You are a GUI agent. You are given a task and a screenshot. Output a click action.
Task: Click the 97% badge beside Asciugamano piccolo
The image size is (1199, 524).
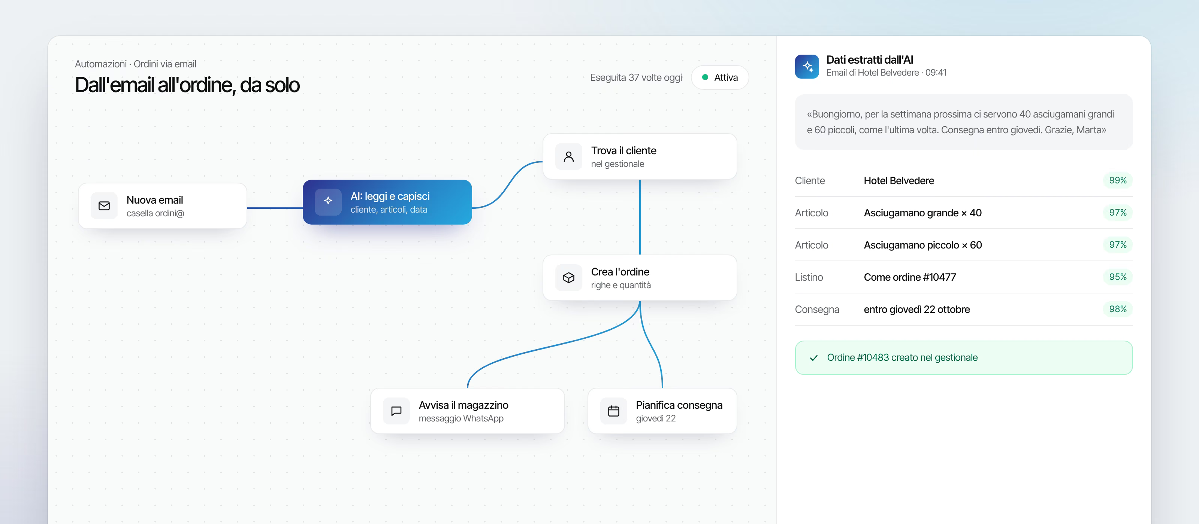point(1118,244)
